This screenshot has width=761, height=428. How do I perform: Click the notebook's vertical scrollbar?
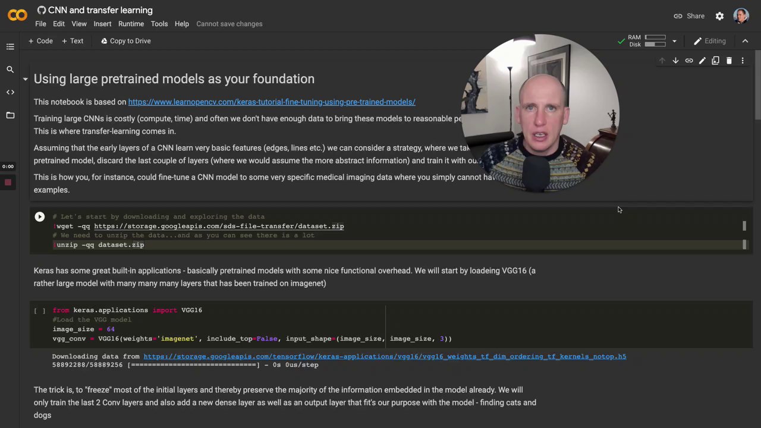[x=757, y=89]
